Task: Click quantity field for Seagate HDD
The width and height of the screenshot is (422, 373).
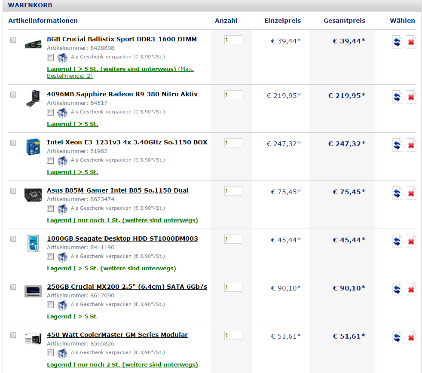Action: point(233,239)
